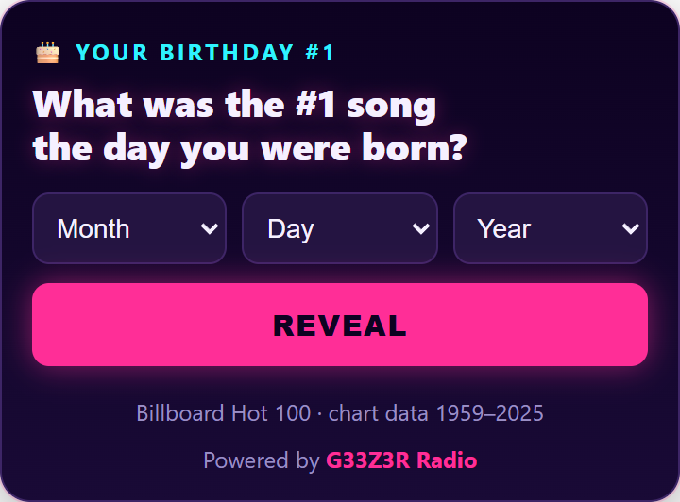The image size is (680, 502).
Task: Click the heading "What was the #1 song"
Action: pos(234,106)
